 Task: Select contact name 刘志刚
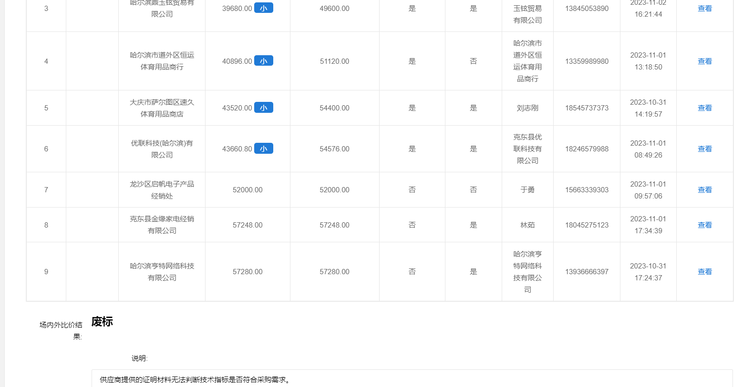click(527, 108)
